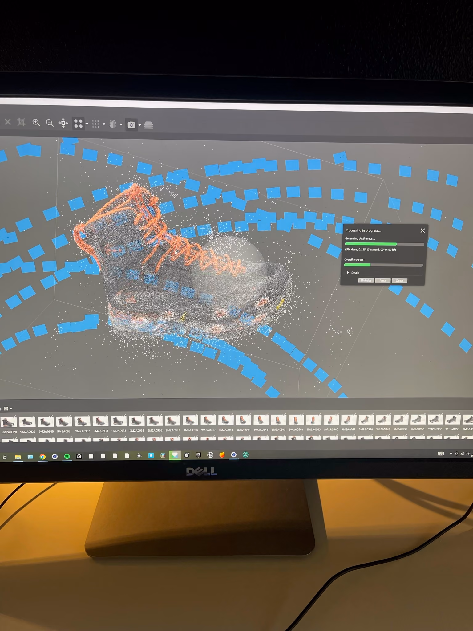473x631 pixels.
Task: Click the Generating depth maps progress bar
Action: pyautogui.click(x=384, y=244)
